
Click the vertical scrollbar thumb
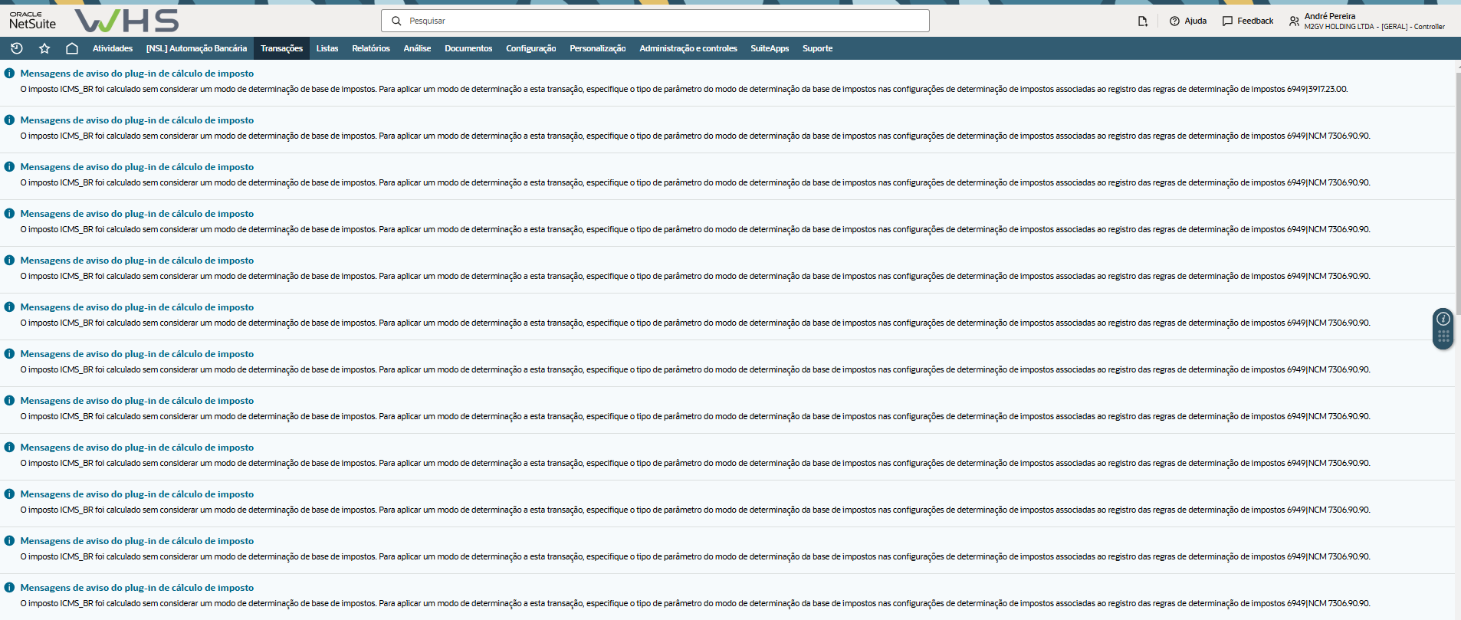1457,192
